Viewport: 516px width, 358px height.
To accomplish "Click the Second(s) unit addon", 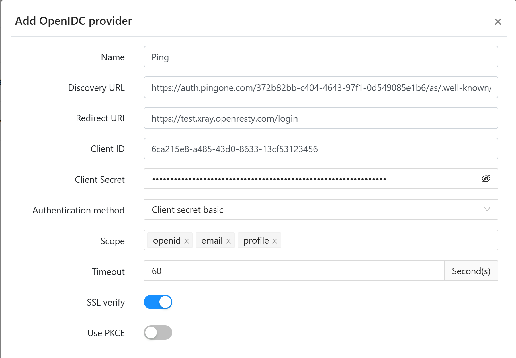I will (x=471, y=271).
